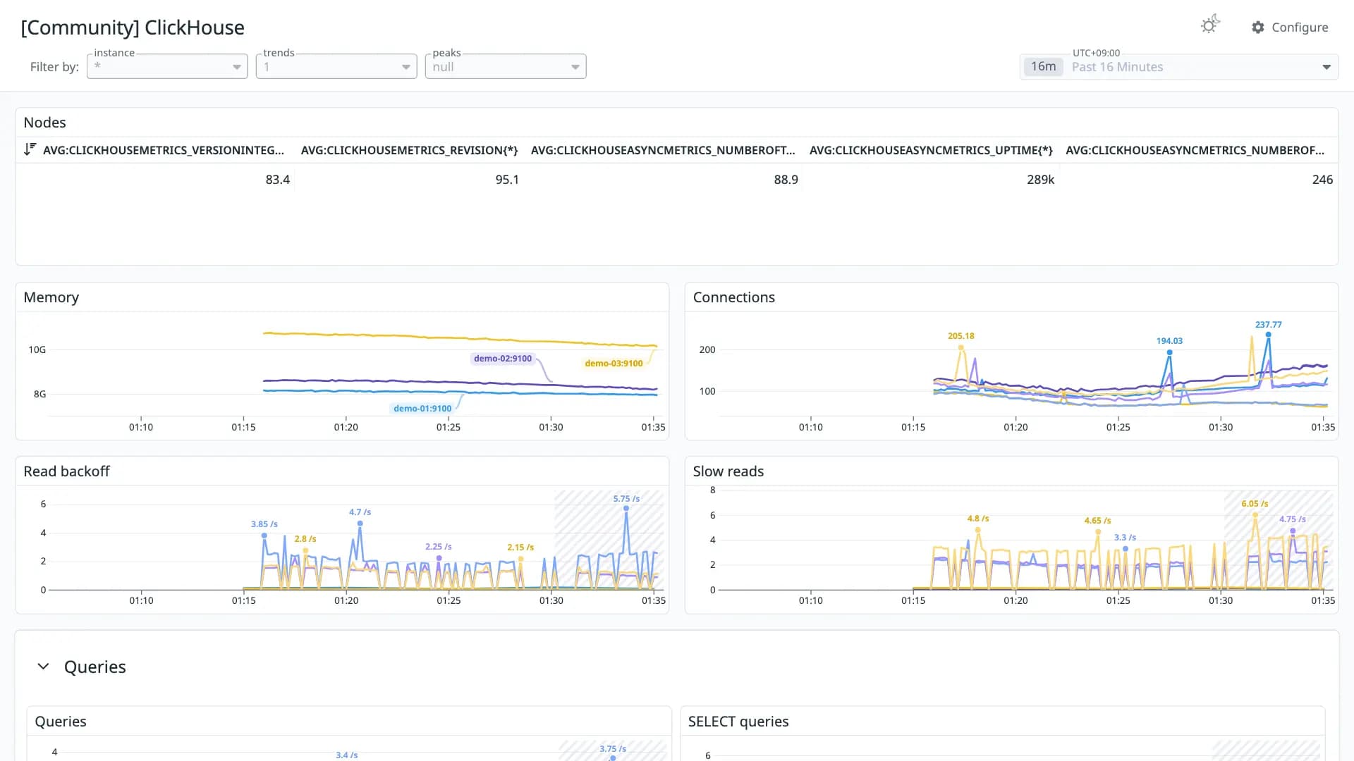1354x761 pixels.
Task: Sort by AVG:CLICKHOUSEMETRICS_REVISION column header
Action: [x=409, y=150]
